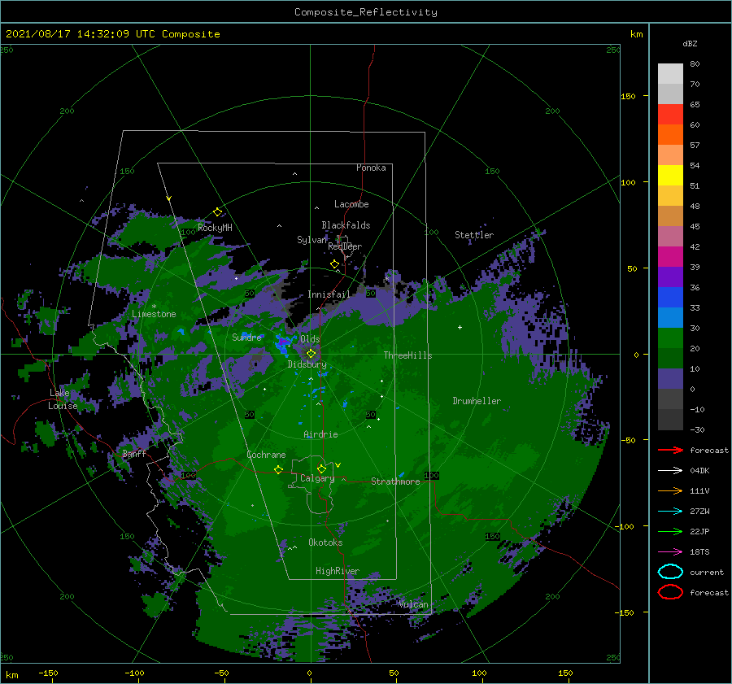
Task: Click the white plus marker north of Drumheller
Action: pos(460,327)
